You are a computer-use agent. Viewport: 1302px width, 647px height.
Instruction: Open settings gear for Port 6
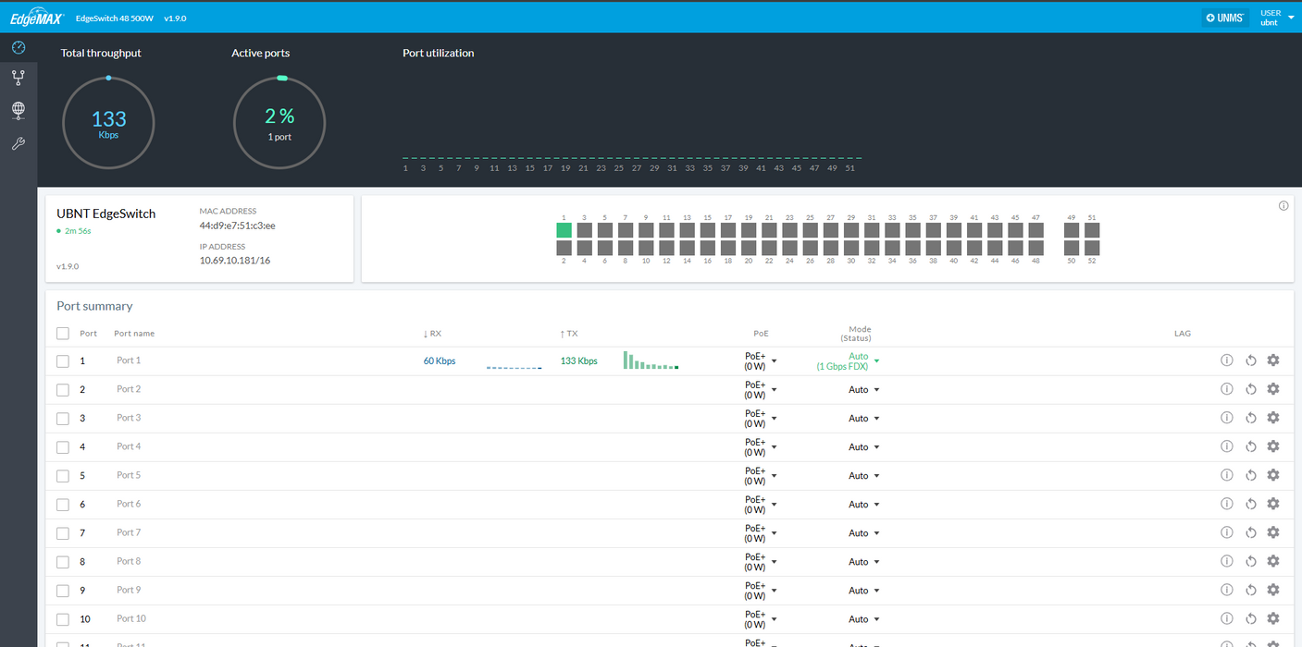click(1273, 505)
